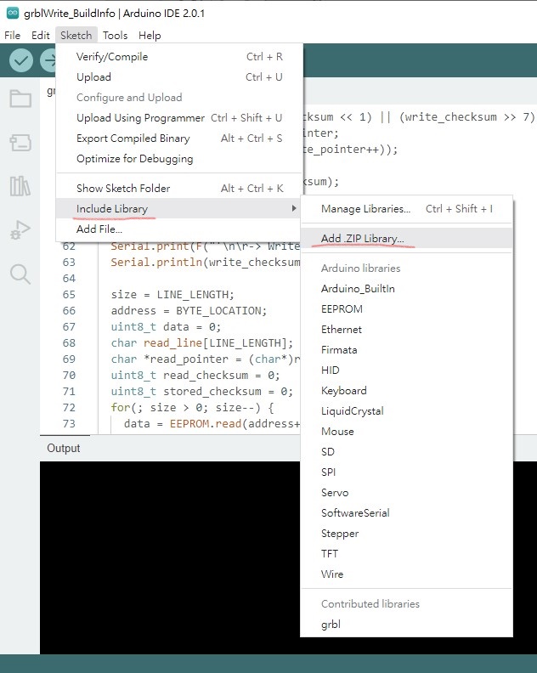Include the Mouse library
The width and height of the screenshot is (537, 673).
point(406,432)
